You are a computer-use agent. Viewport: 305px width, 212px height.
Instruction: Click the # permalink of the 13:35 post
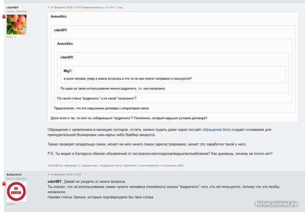pos(49,174)
